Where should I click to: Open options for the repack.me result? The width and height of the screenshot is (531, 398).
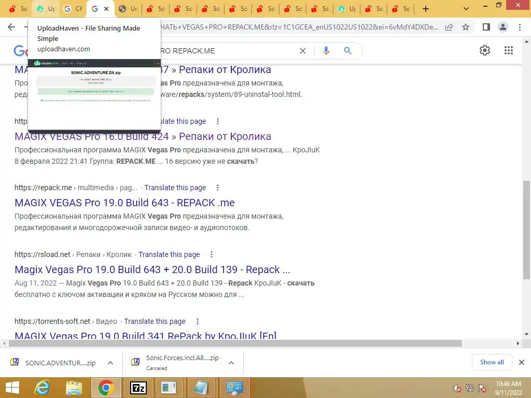coord(218,188)
